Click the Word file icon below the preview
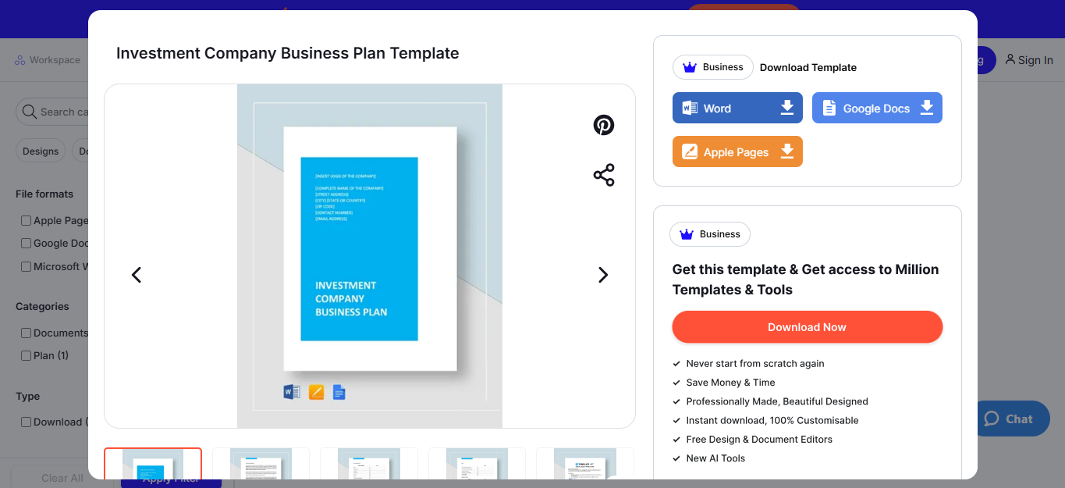This screenshot has height=488, width=1065. point(292,392)
